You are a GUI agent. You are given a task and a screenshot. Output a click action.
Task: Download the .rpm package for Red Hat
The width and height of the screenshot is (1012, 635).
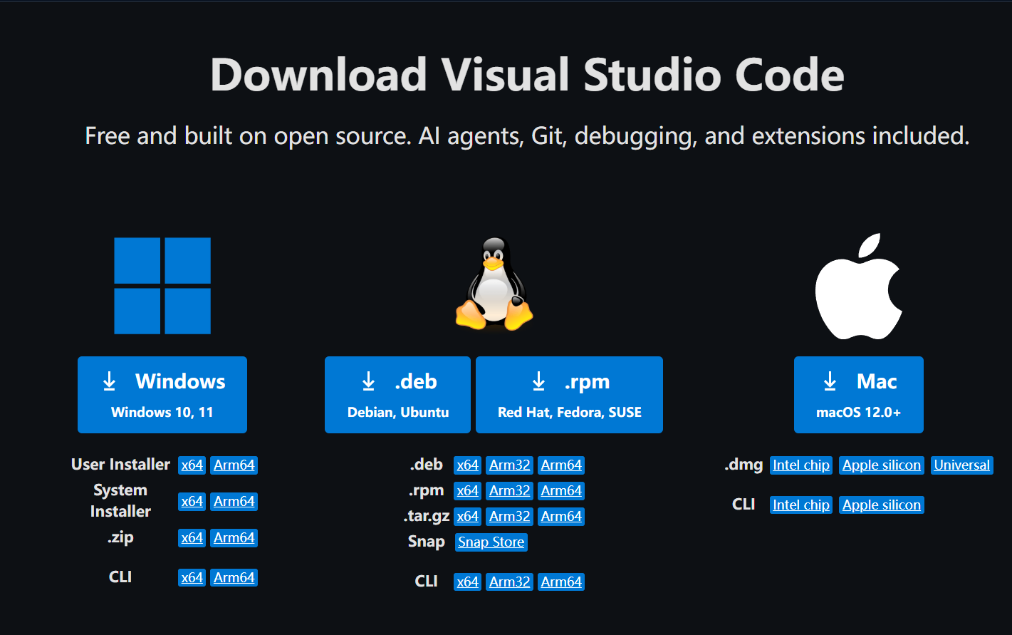pyautogui.click(x=569, y=395)
